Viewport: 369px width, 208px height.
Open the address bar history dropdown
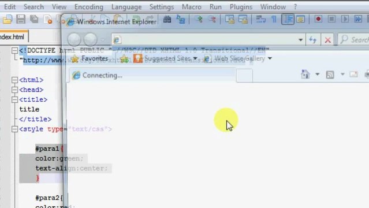(300, 40)
